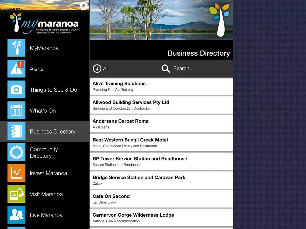Click 'Motel, Conference Facility and Restaurant' text
This screenshot has height=229, width=306.
point(125,146)
